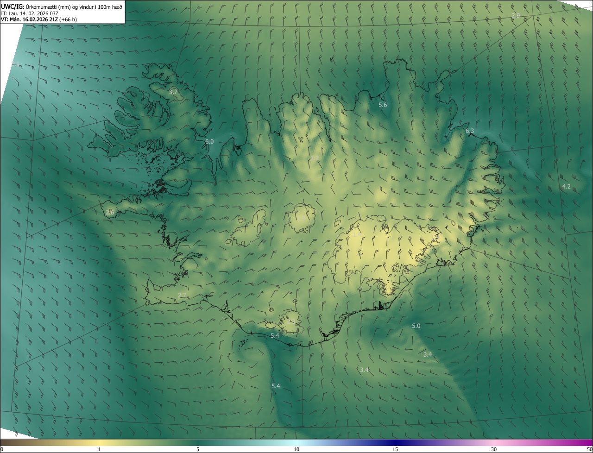Click the 2.9 value label on the map
This screenshot has width=593, height=453.
pos(516,16)
